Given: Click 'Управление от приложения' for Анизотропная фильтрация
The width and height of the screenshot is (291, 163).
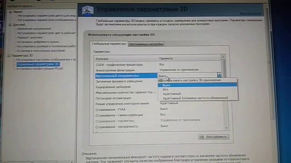Looking at the screenshot, I should tap(179, 70).
